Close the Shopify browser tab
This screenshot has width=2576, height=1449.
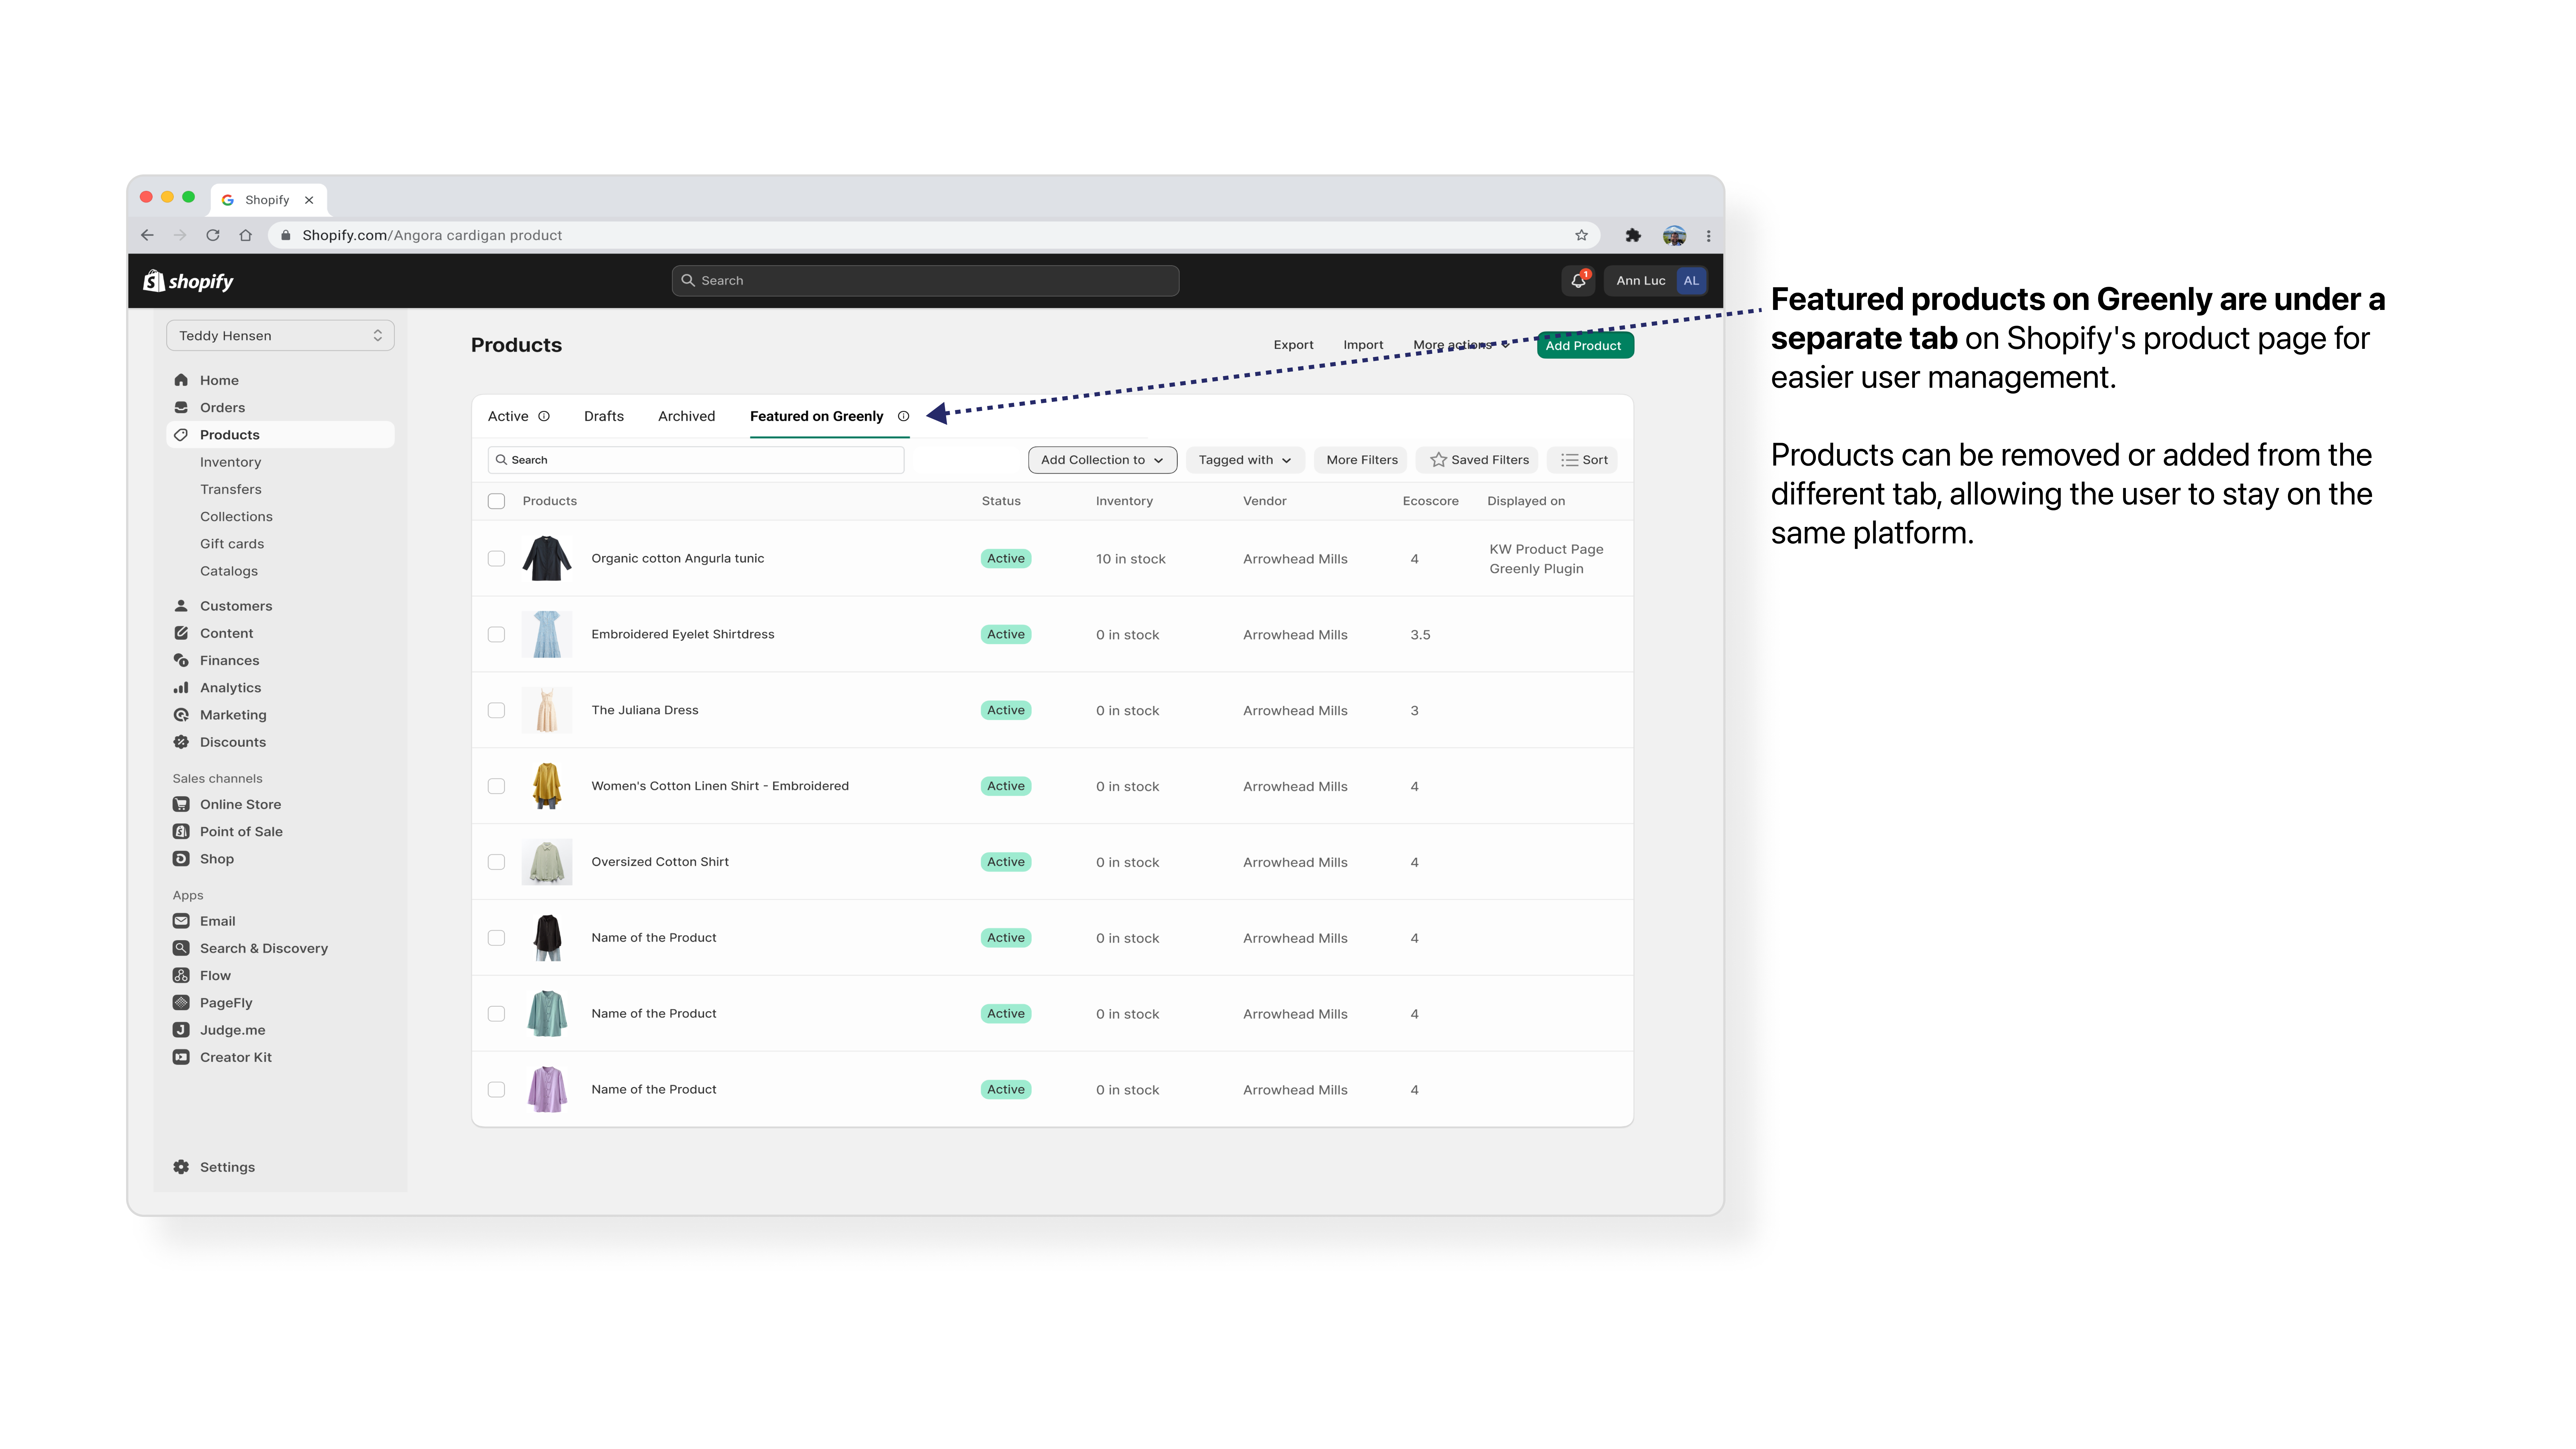click(x=309, y=200)
